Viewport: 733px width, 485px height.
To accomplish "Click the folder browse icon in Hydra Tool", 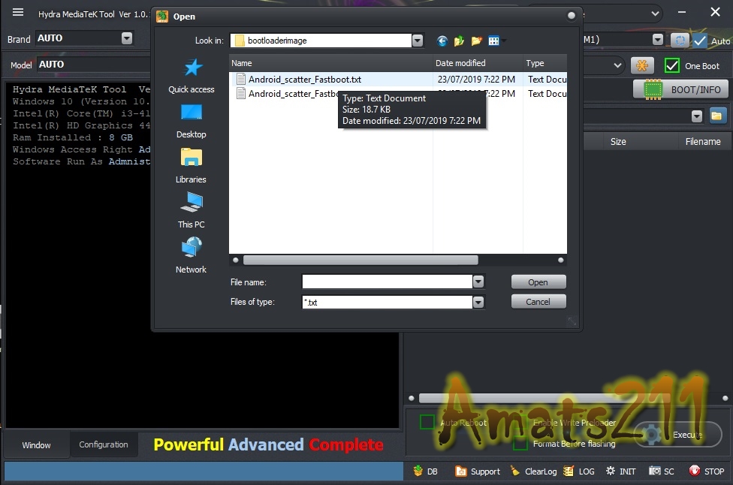I will coord(716,116).
